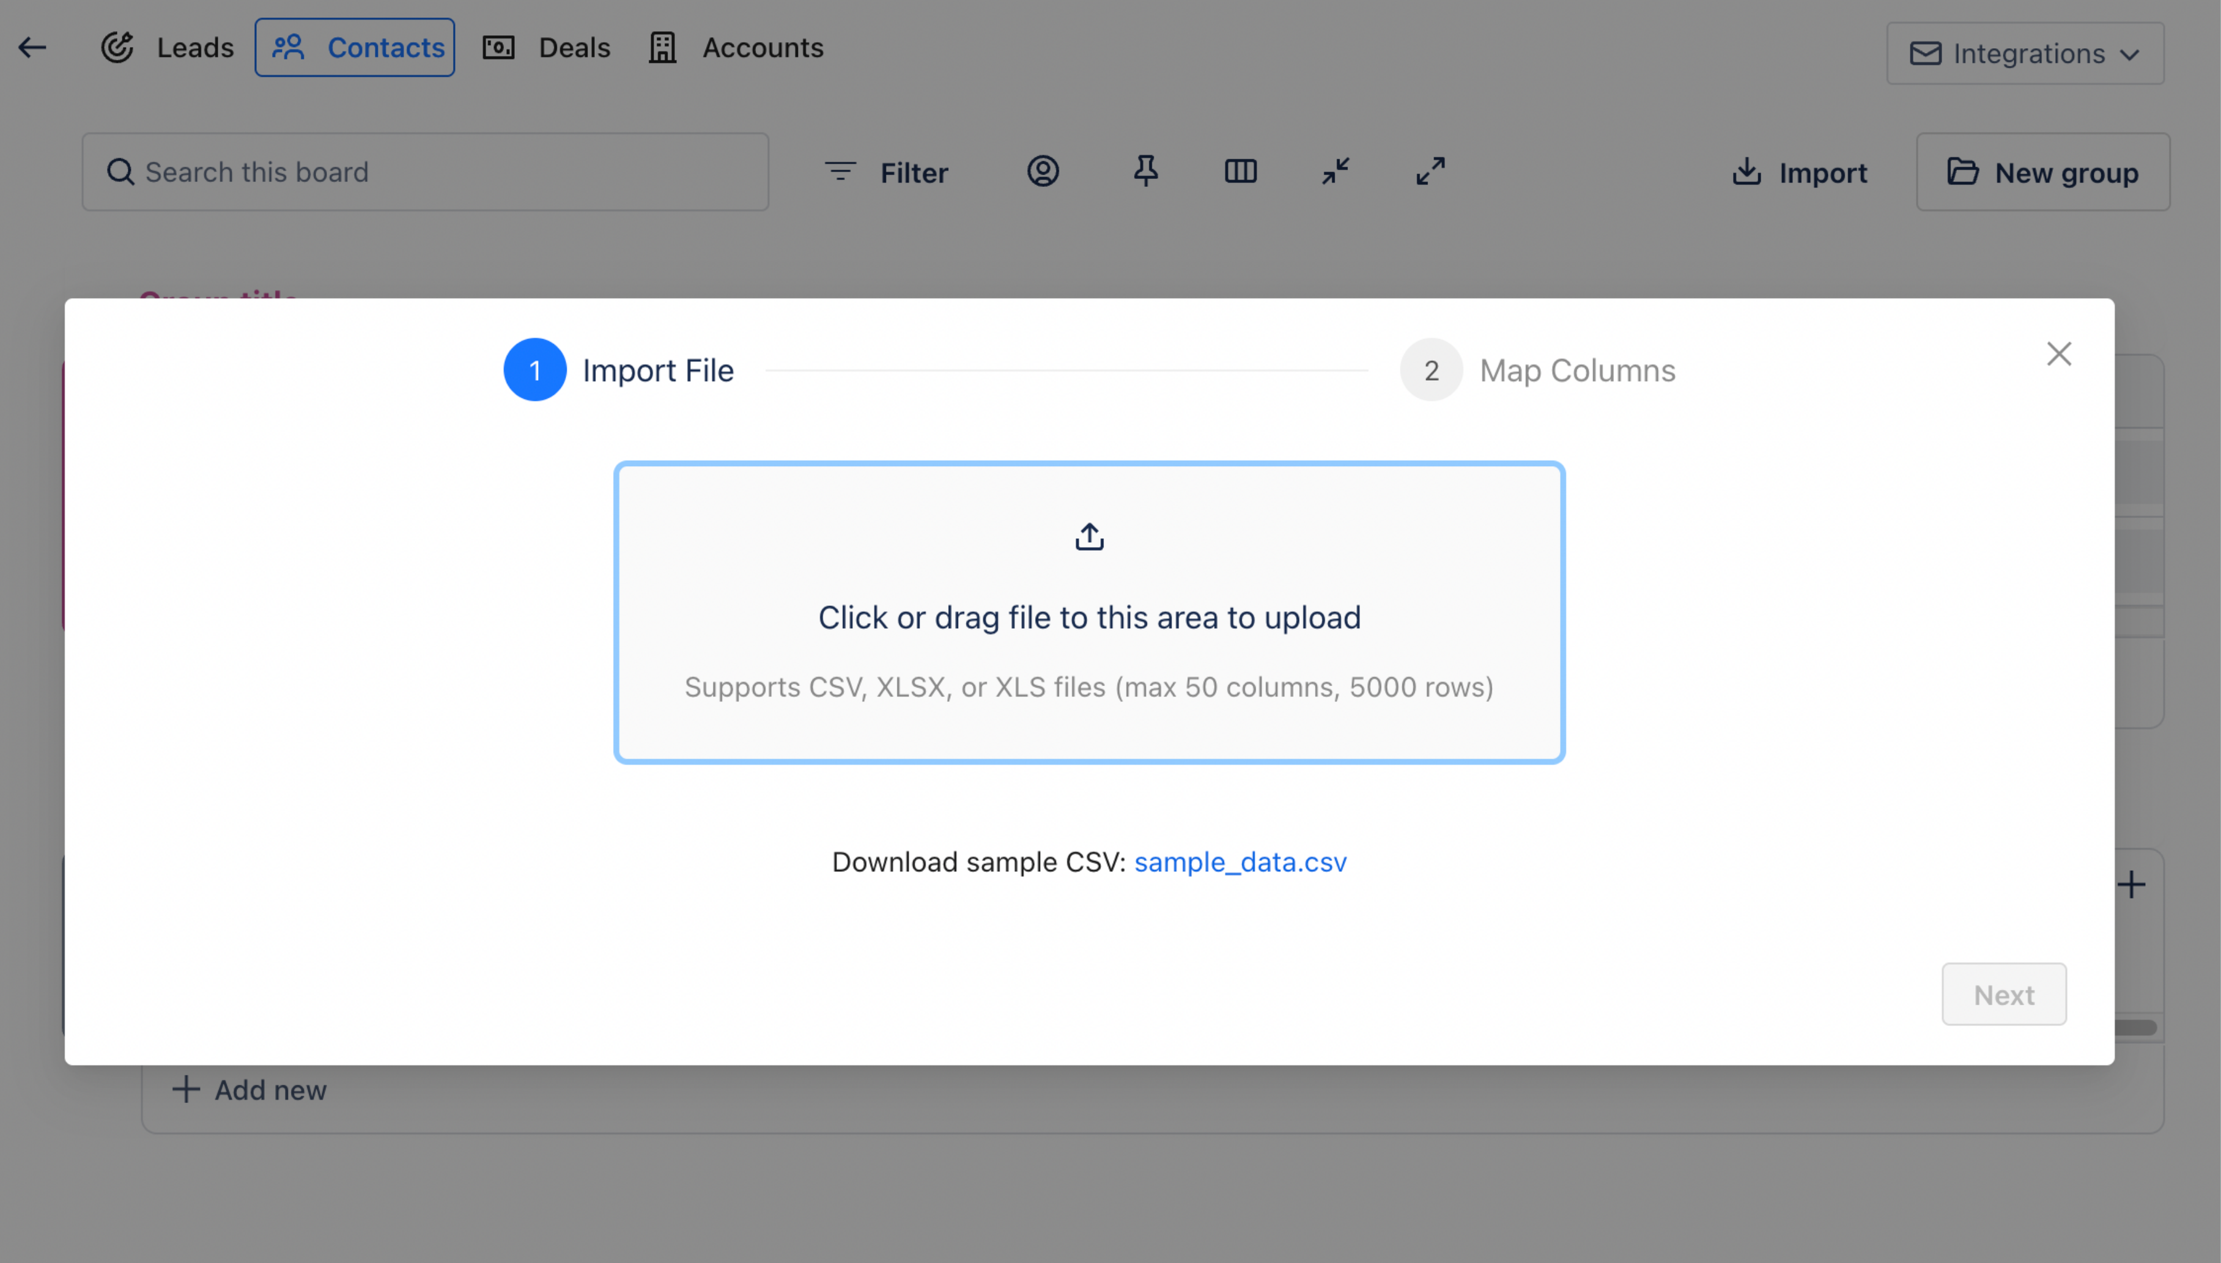Expand the Integrations dropdown
The width and height of the screenshot is (2221, 1263).
[x=2025, y=54]
